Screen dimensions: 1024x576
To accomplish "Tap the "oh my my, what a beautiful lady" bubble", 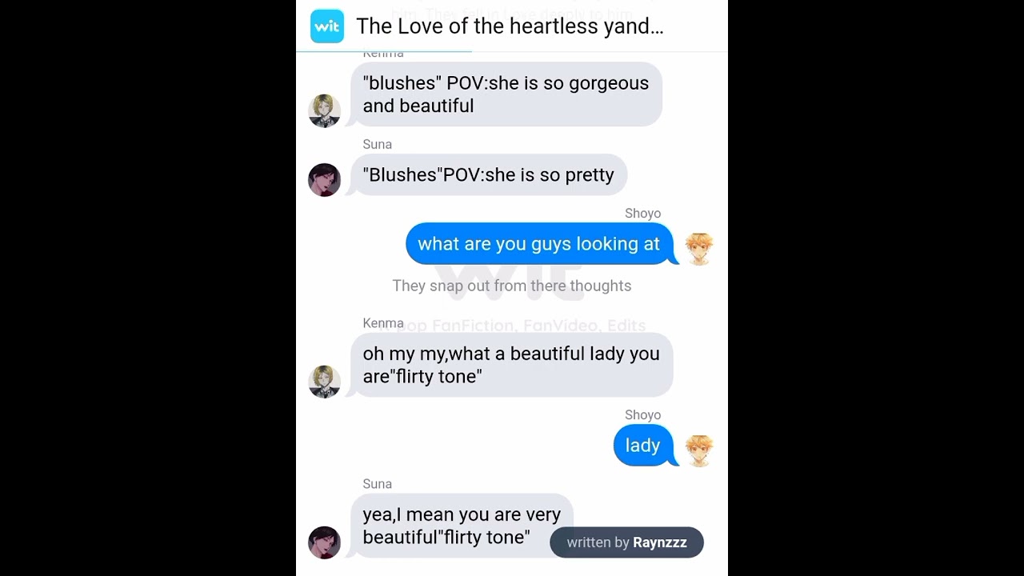I will (x=512, y=365).
